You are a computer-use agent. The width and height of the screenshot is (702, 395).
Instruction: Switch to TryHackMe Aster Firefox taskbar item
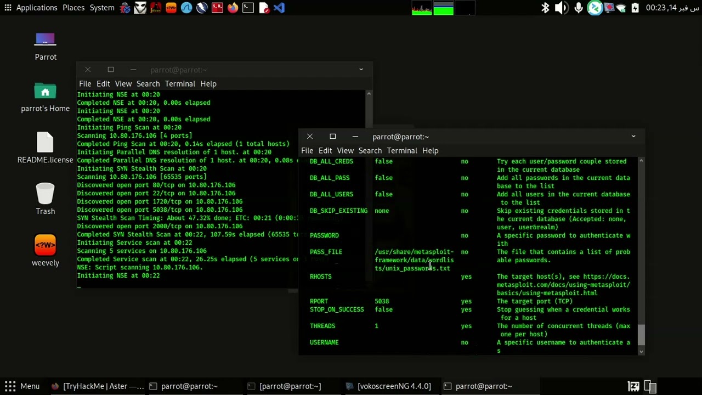[x=97, y=386]
